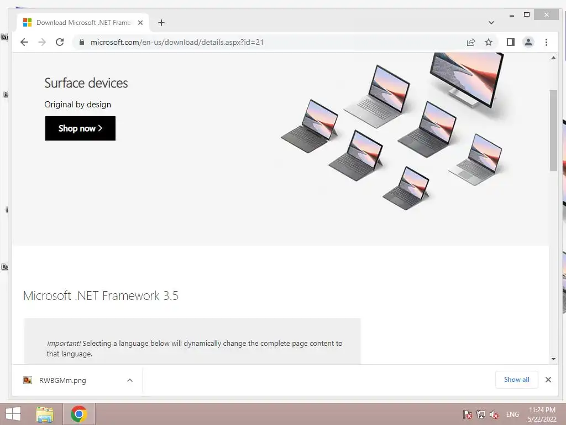
Task: Share this page using the share icon
Action: tap(471, 42)
